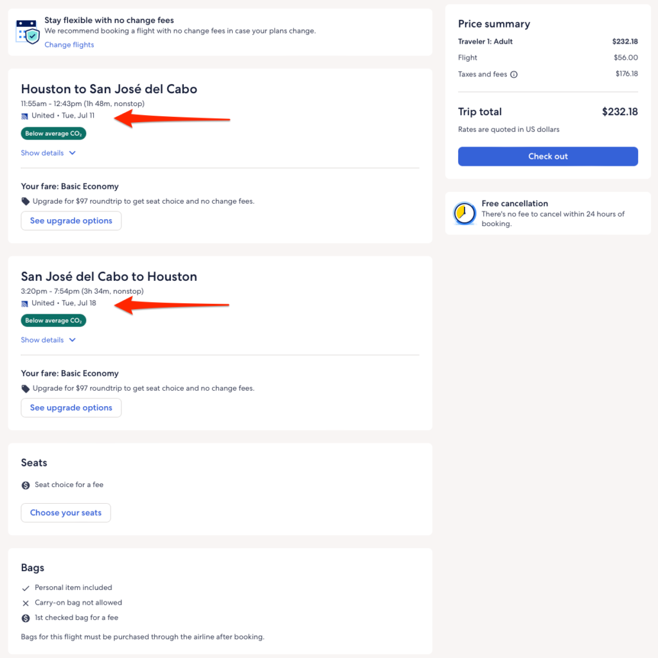Click Choose your seats button
658x658 pixels.
pyautogui.click(x=66, y=513)
